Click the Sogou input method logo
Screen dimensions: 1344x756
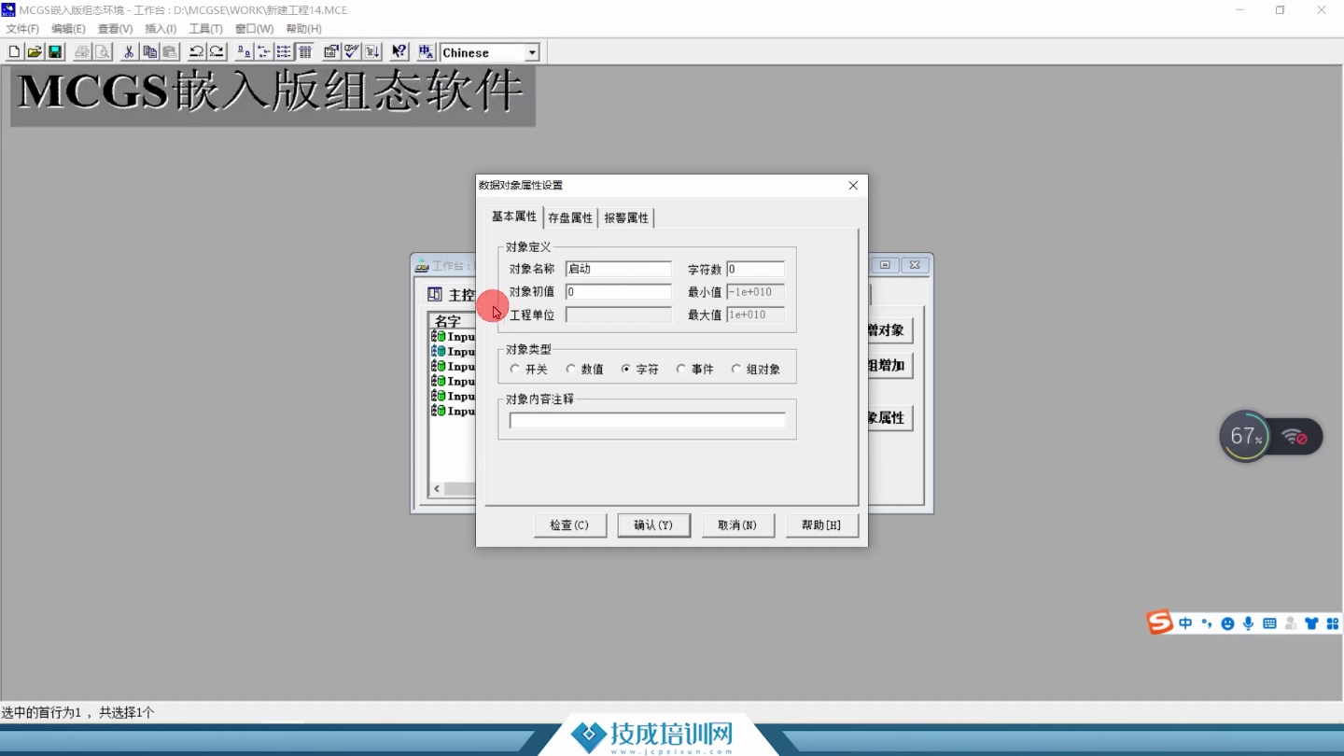[1160, 623]
